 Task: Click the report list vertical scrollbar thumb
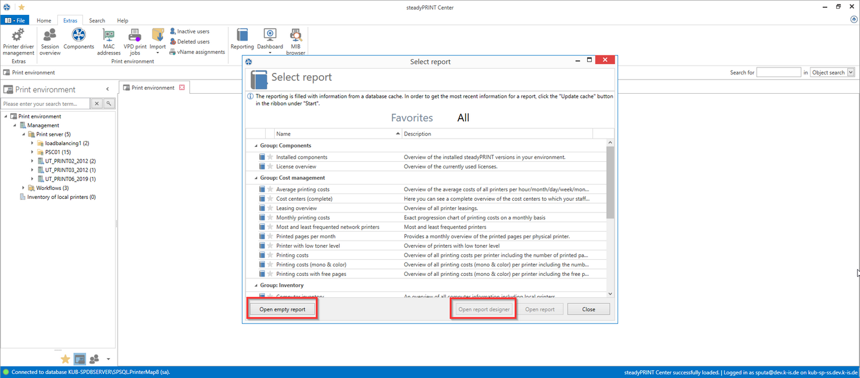pyautogui.click(x=610, y=183)
